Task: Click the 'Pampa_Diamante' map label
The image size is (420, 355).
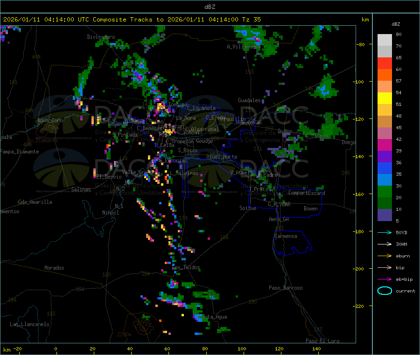Action: click(20, 152)
